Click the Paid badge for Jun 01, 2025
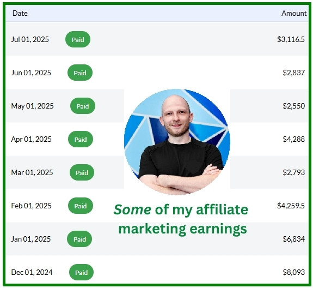 coord(80,73)
